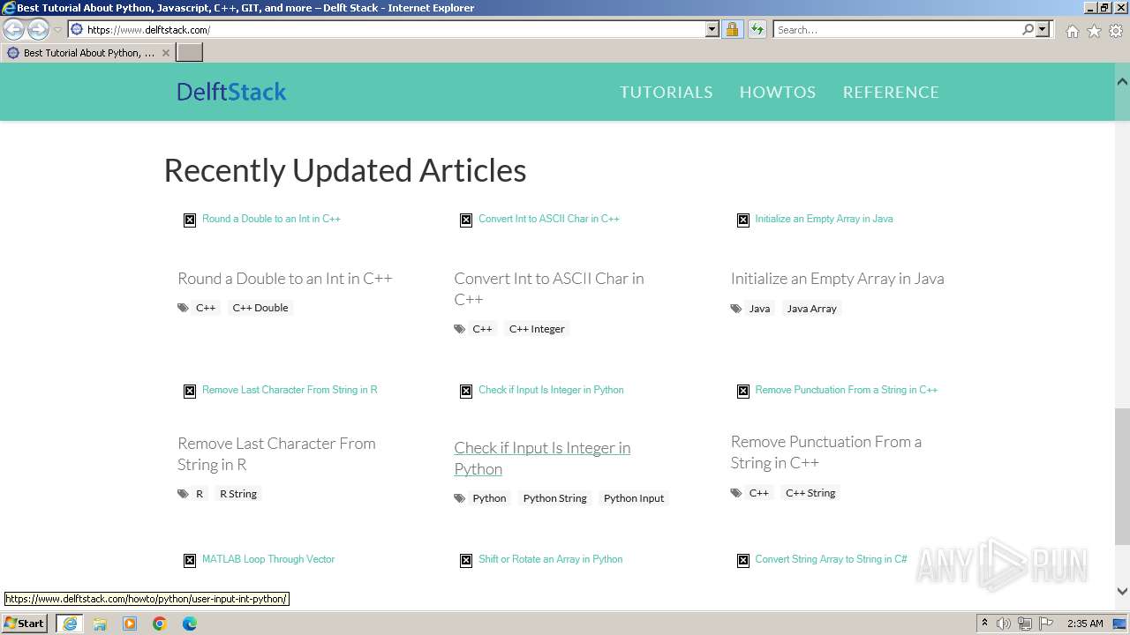Open article title Round a Double to an Int in C++
Screen dimensions: 1130x635
click(x=284, y=279)
